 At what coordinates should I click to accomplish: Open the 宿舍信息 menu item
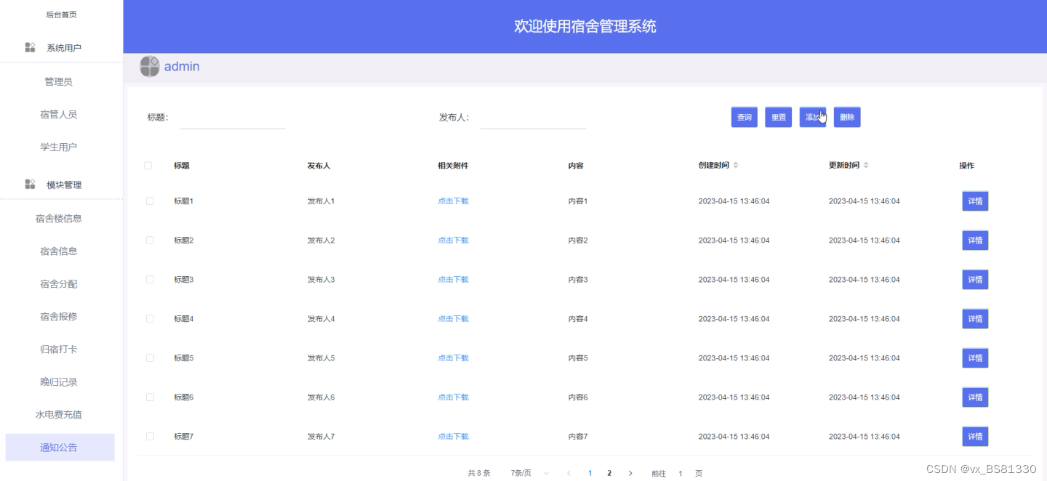pyautogui.click(x=59, y=251)
